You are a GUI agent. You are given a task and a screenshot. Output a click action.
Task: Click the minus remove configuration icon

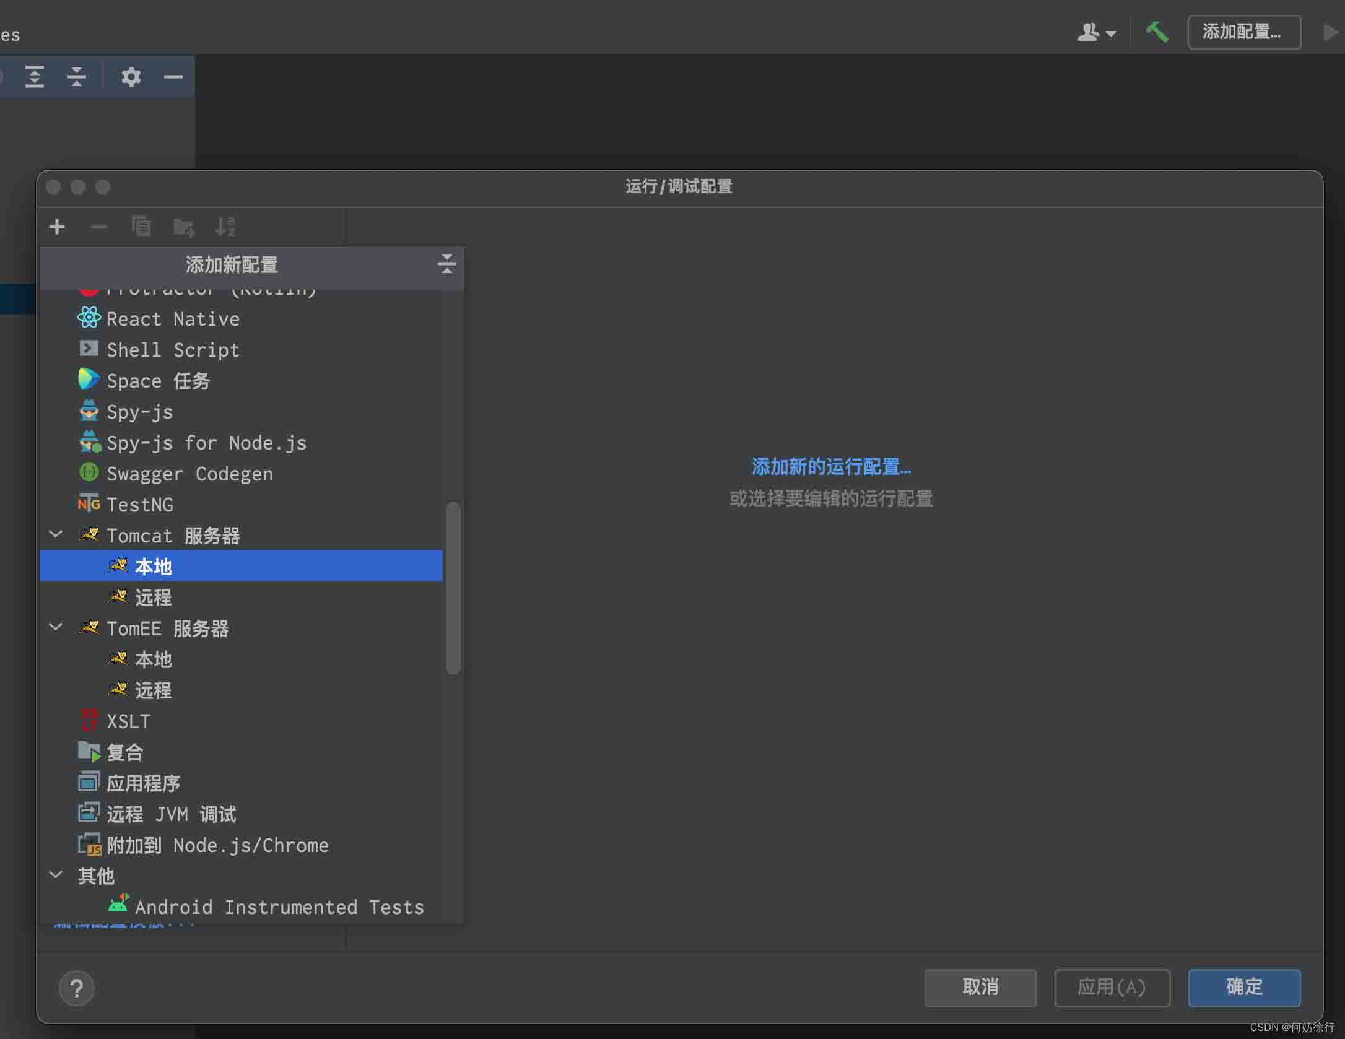[99, 227]
